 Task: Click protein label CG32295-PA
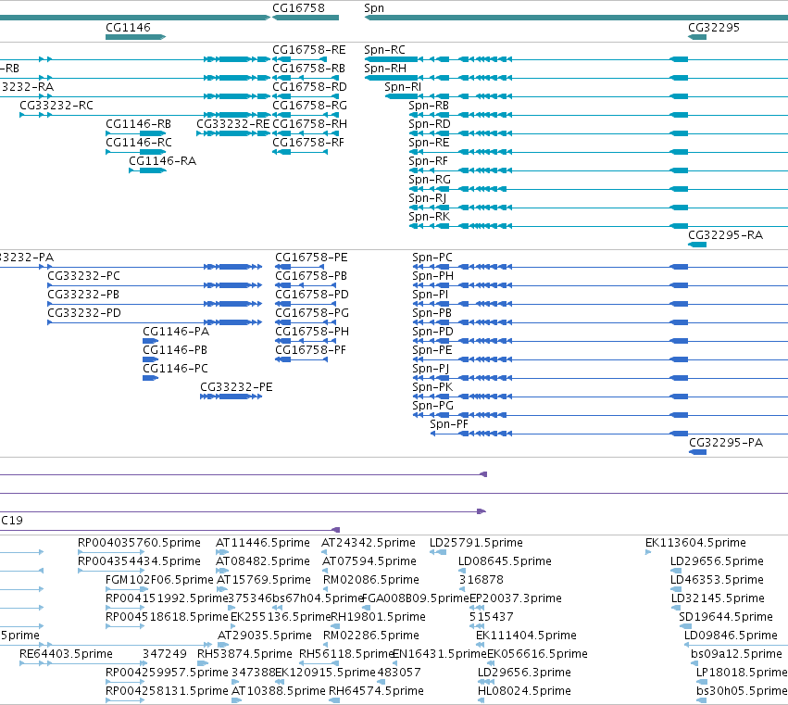(x=726, y=443)
